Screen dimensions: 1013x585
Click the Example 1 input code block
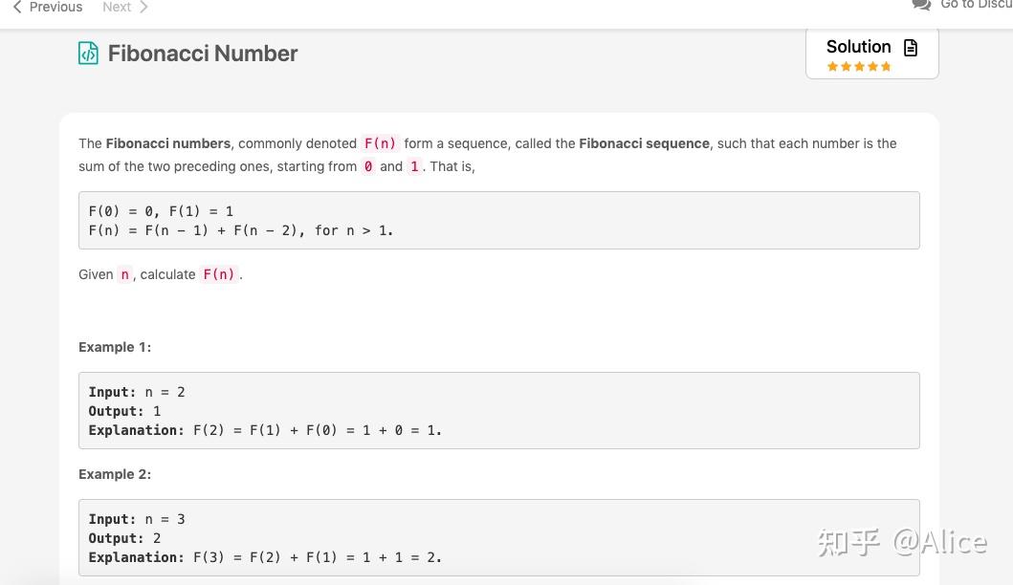[x=498, y=410]
